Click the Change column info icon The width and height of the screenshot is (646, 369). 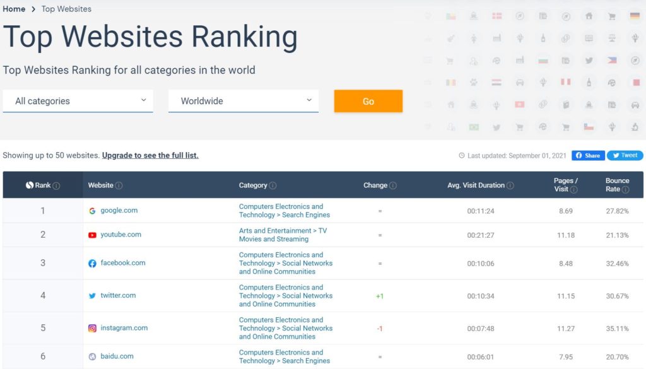[393, 185]
